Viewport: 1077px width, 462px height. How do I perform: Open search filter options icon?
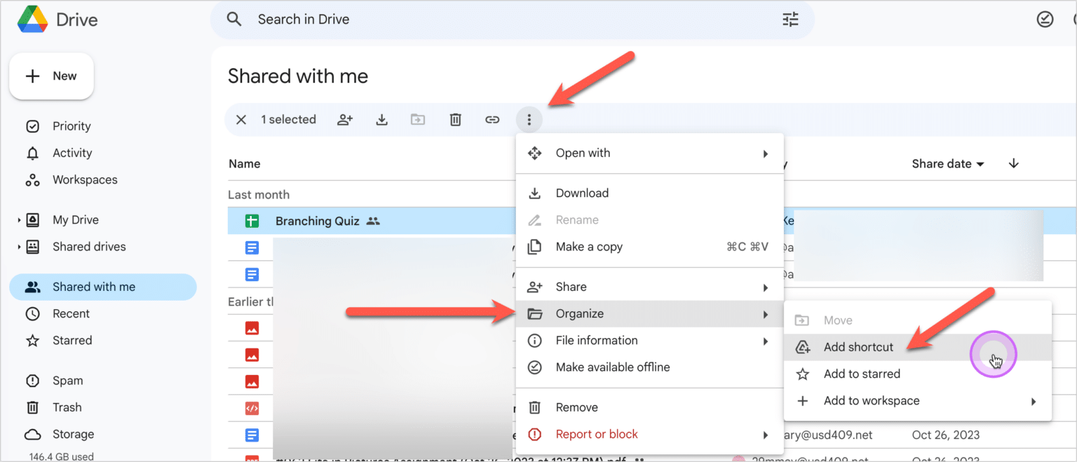790,20
